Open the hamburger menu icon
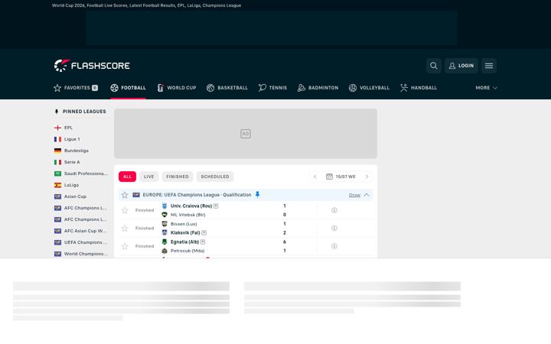The width and height of the screenshot is (551, 344). click(x=489, y=66)
